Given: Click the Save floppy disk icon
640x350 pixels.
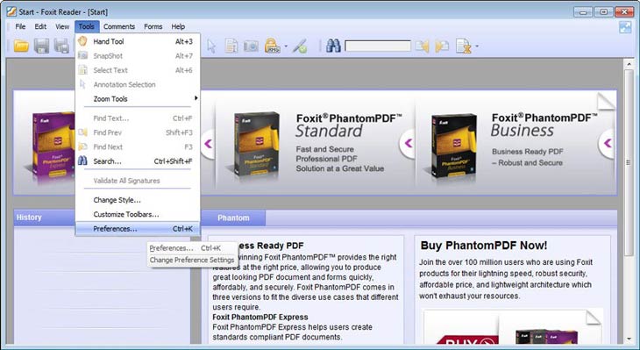Looking at the screenshot, I should coord(41,46).
